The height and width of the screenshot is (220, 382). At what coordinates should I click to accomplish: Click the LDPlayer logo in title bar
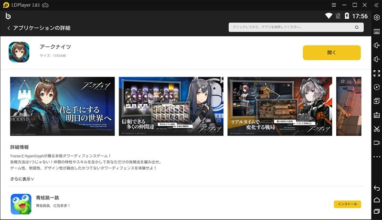(6, 5)
